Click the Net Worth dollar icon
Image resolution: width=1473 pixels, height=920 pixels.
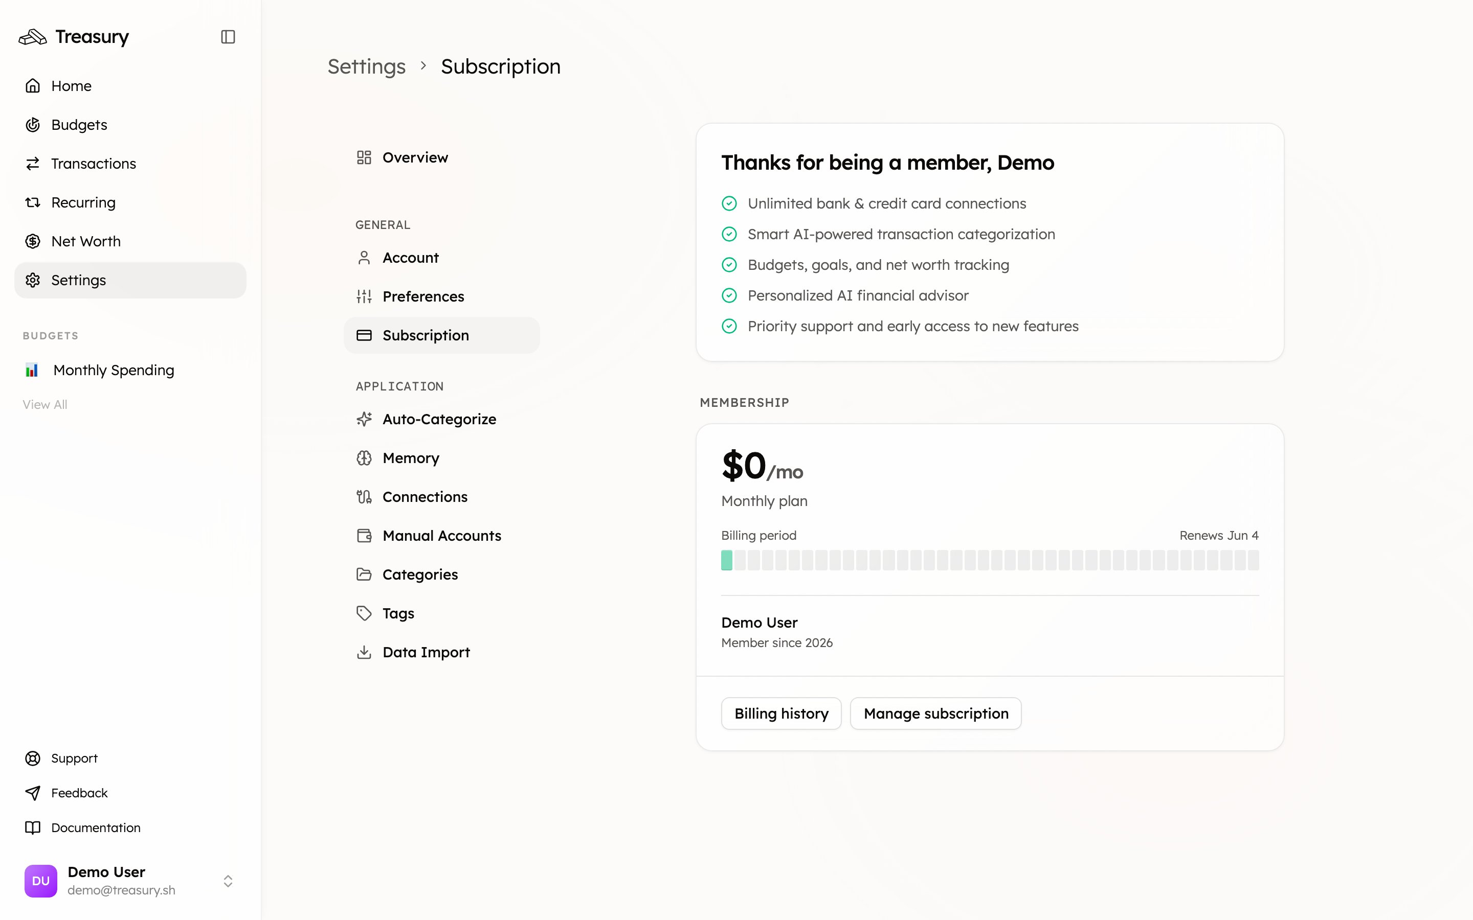[33, 242]
